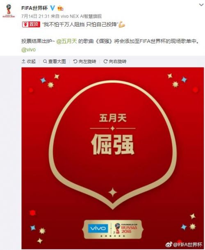Screen dimensions: 205x250
Task: Open the post options chevron at top right
Action: 201,5
